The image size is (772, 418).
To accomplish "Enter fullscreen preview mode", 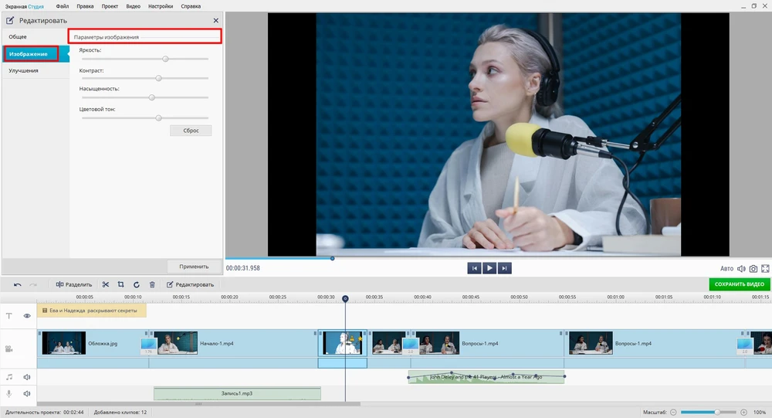I will (765, 268).
